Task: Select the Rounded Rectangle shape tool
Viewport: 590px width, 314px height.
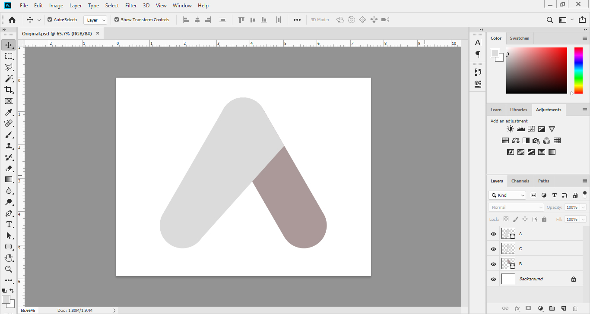Action: pyautogui.click(x=8, y=247)
